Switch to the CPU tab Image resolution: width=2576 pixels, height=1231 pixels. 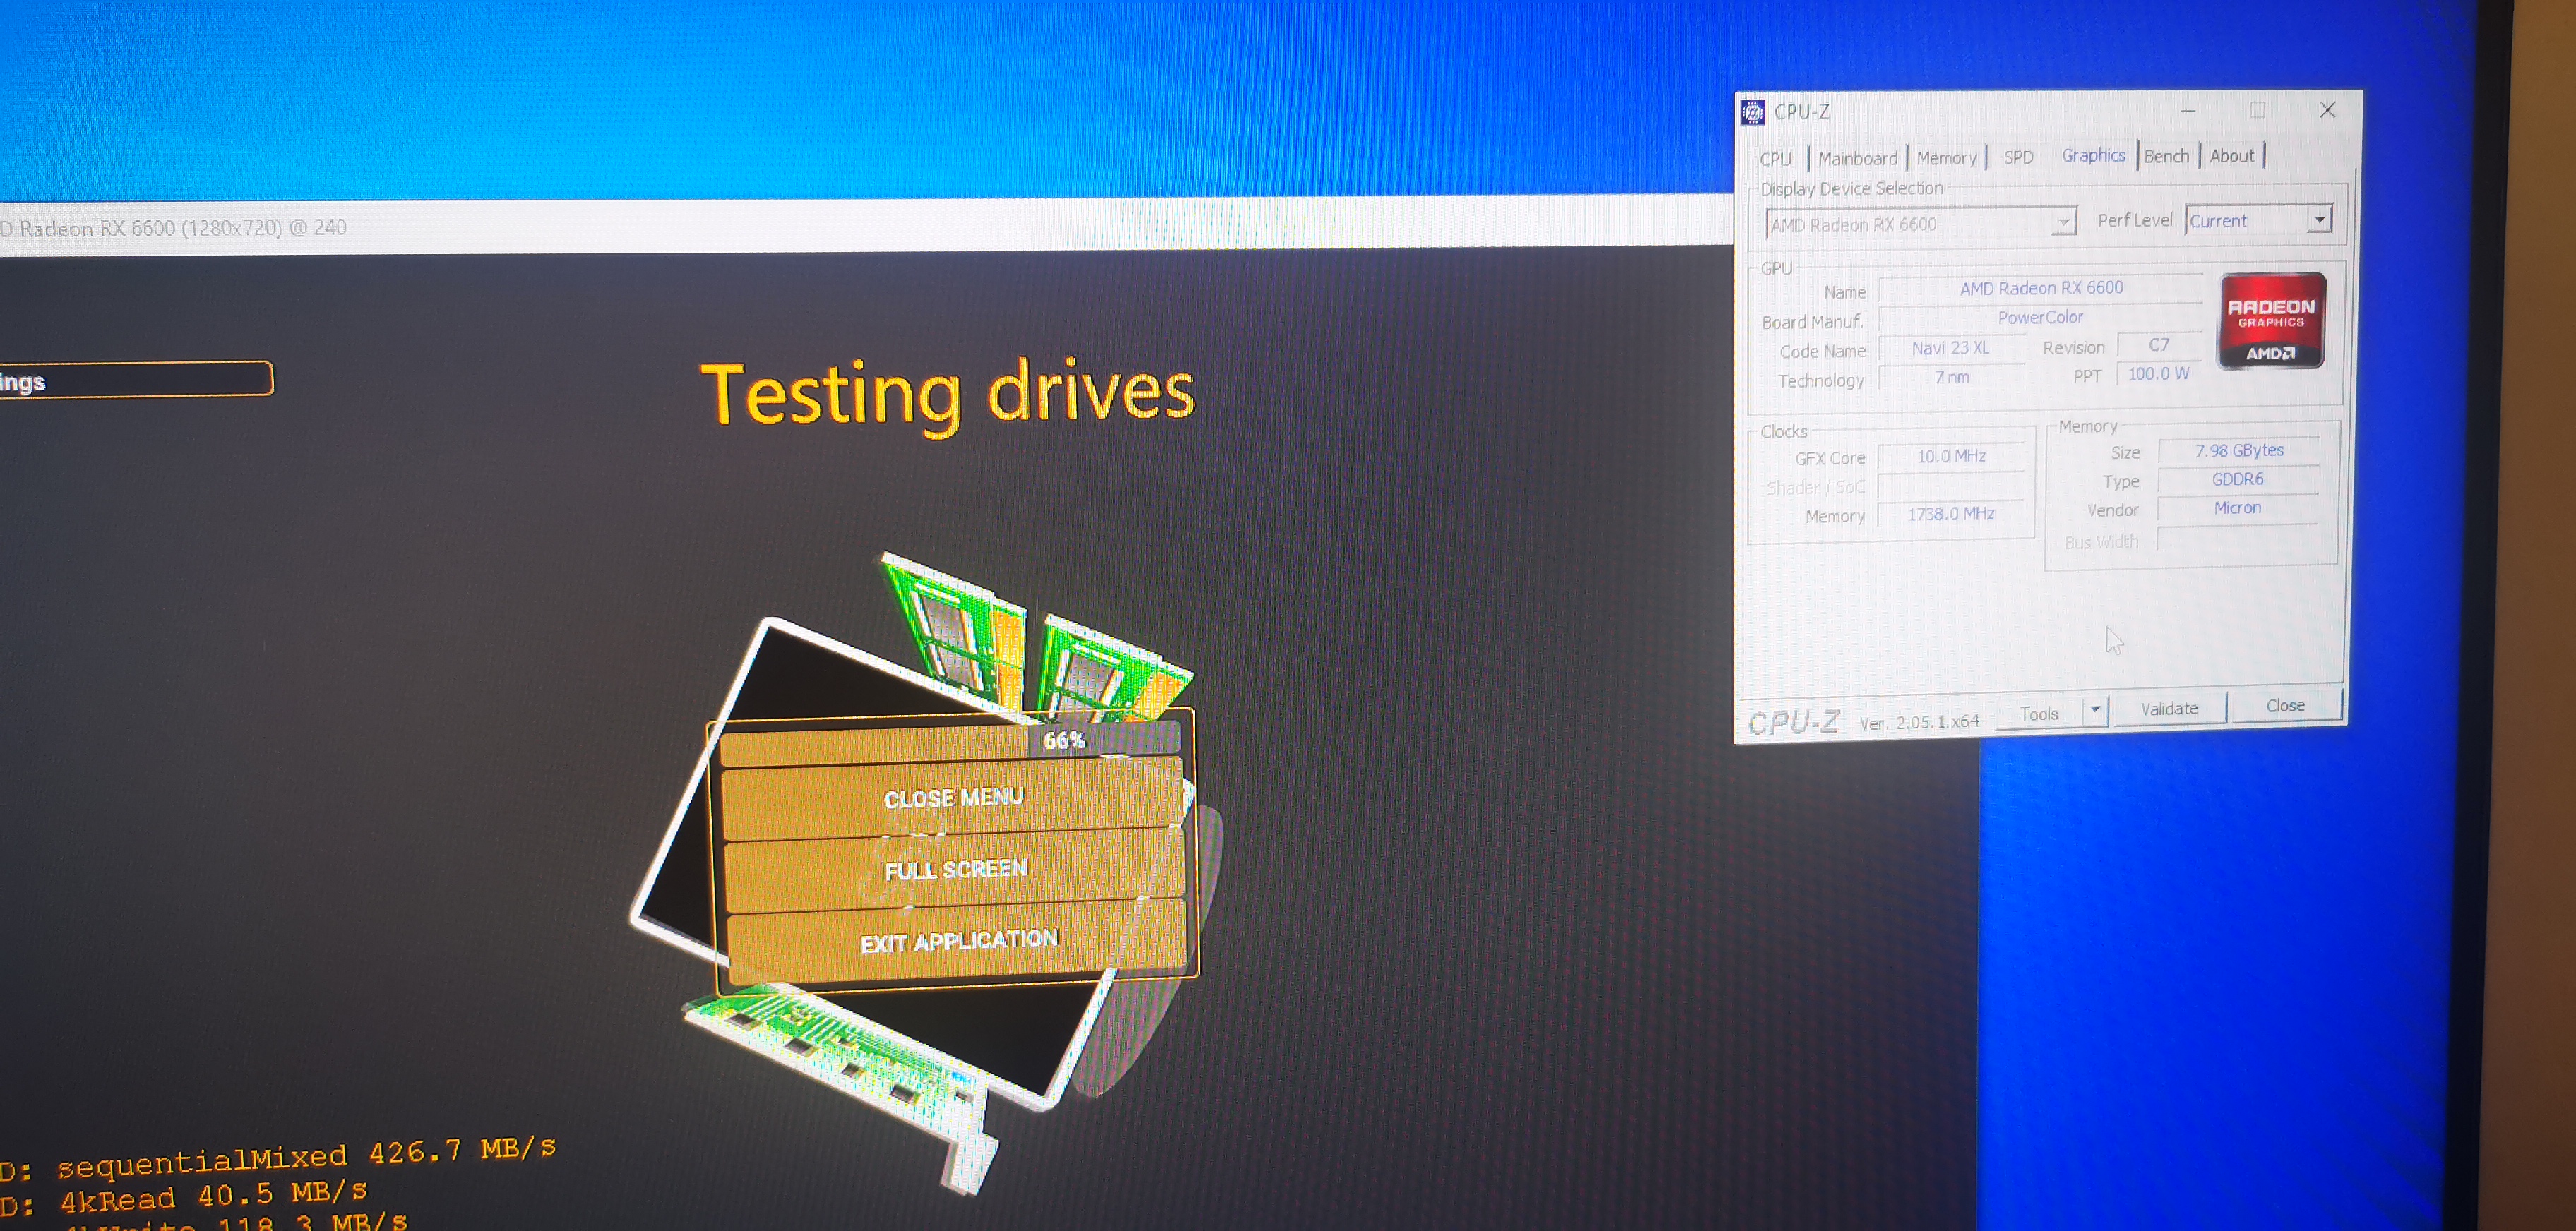coord(1775,159)
